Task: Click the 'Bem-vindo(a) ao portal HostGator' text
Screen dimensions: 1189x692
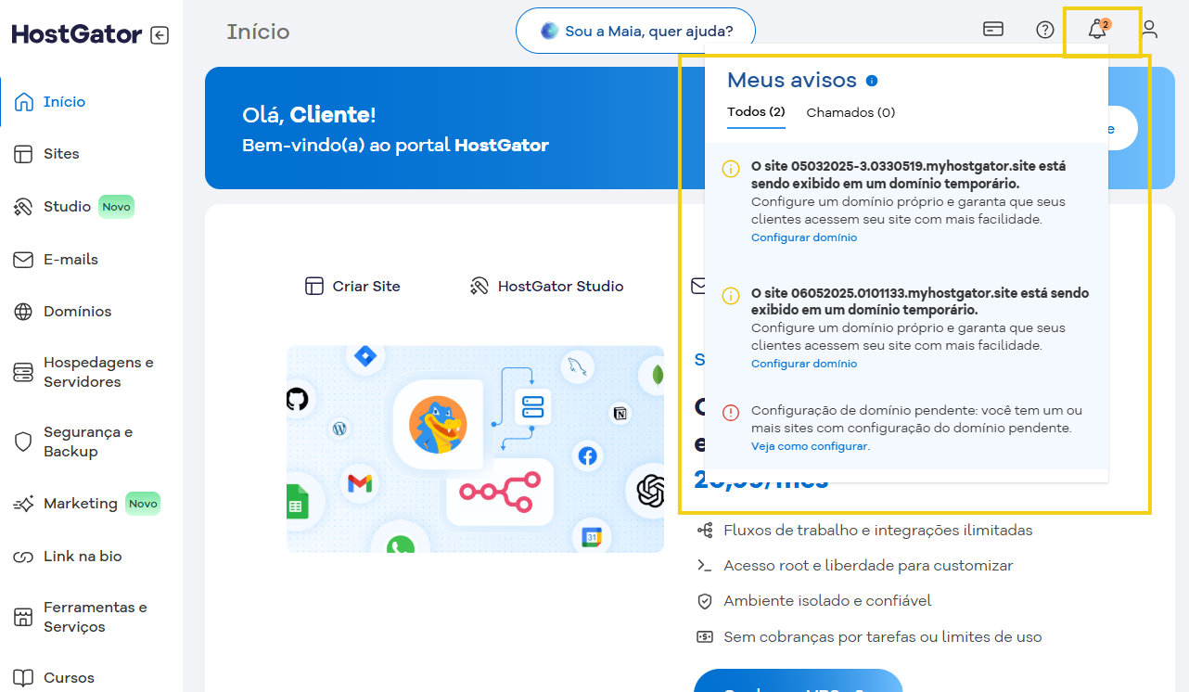Action: [395, 146]
